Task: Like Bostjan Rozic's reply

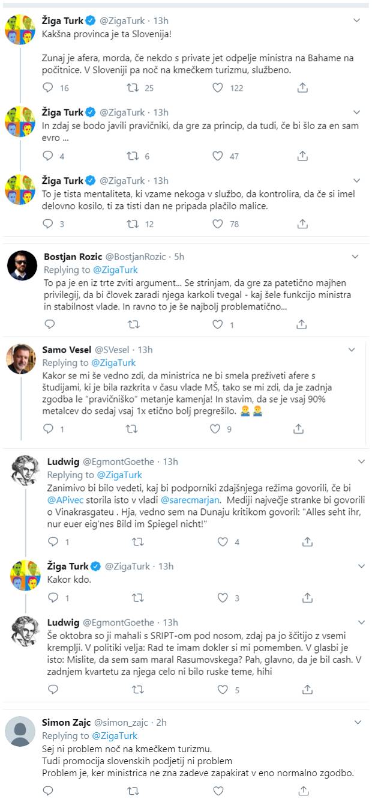Action: [218, 324]
